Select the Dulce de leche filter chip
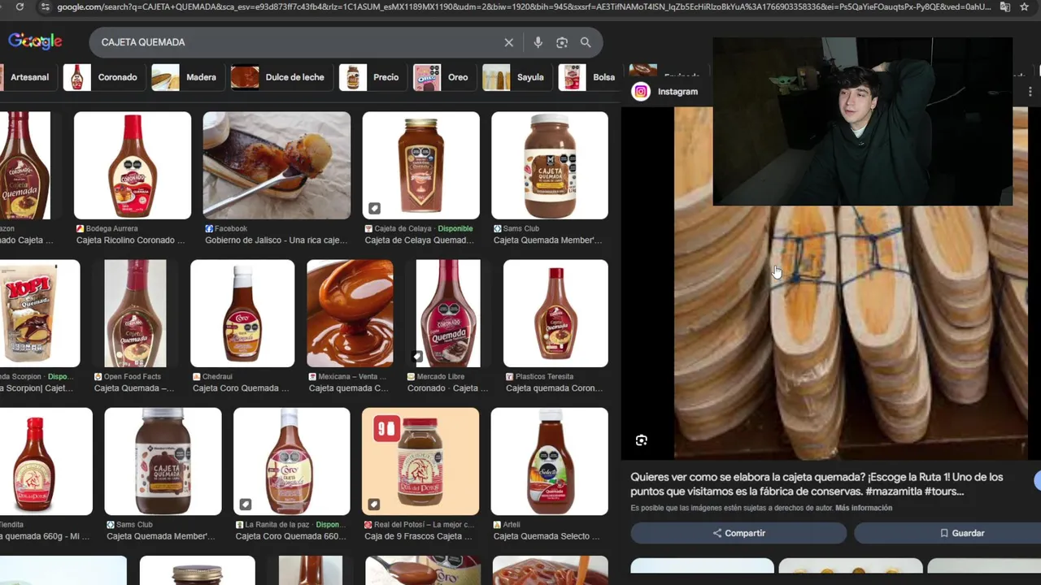Image resolution: width=1041 pixels, height=585 pixels. click(x=281, y=77)
